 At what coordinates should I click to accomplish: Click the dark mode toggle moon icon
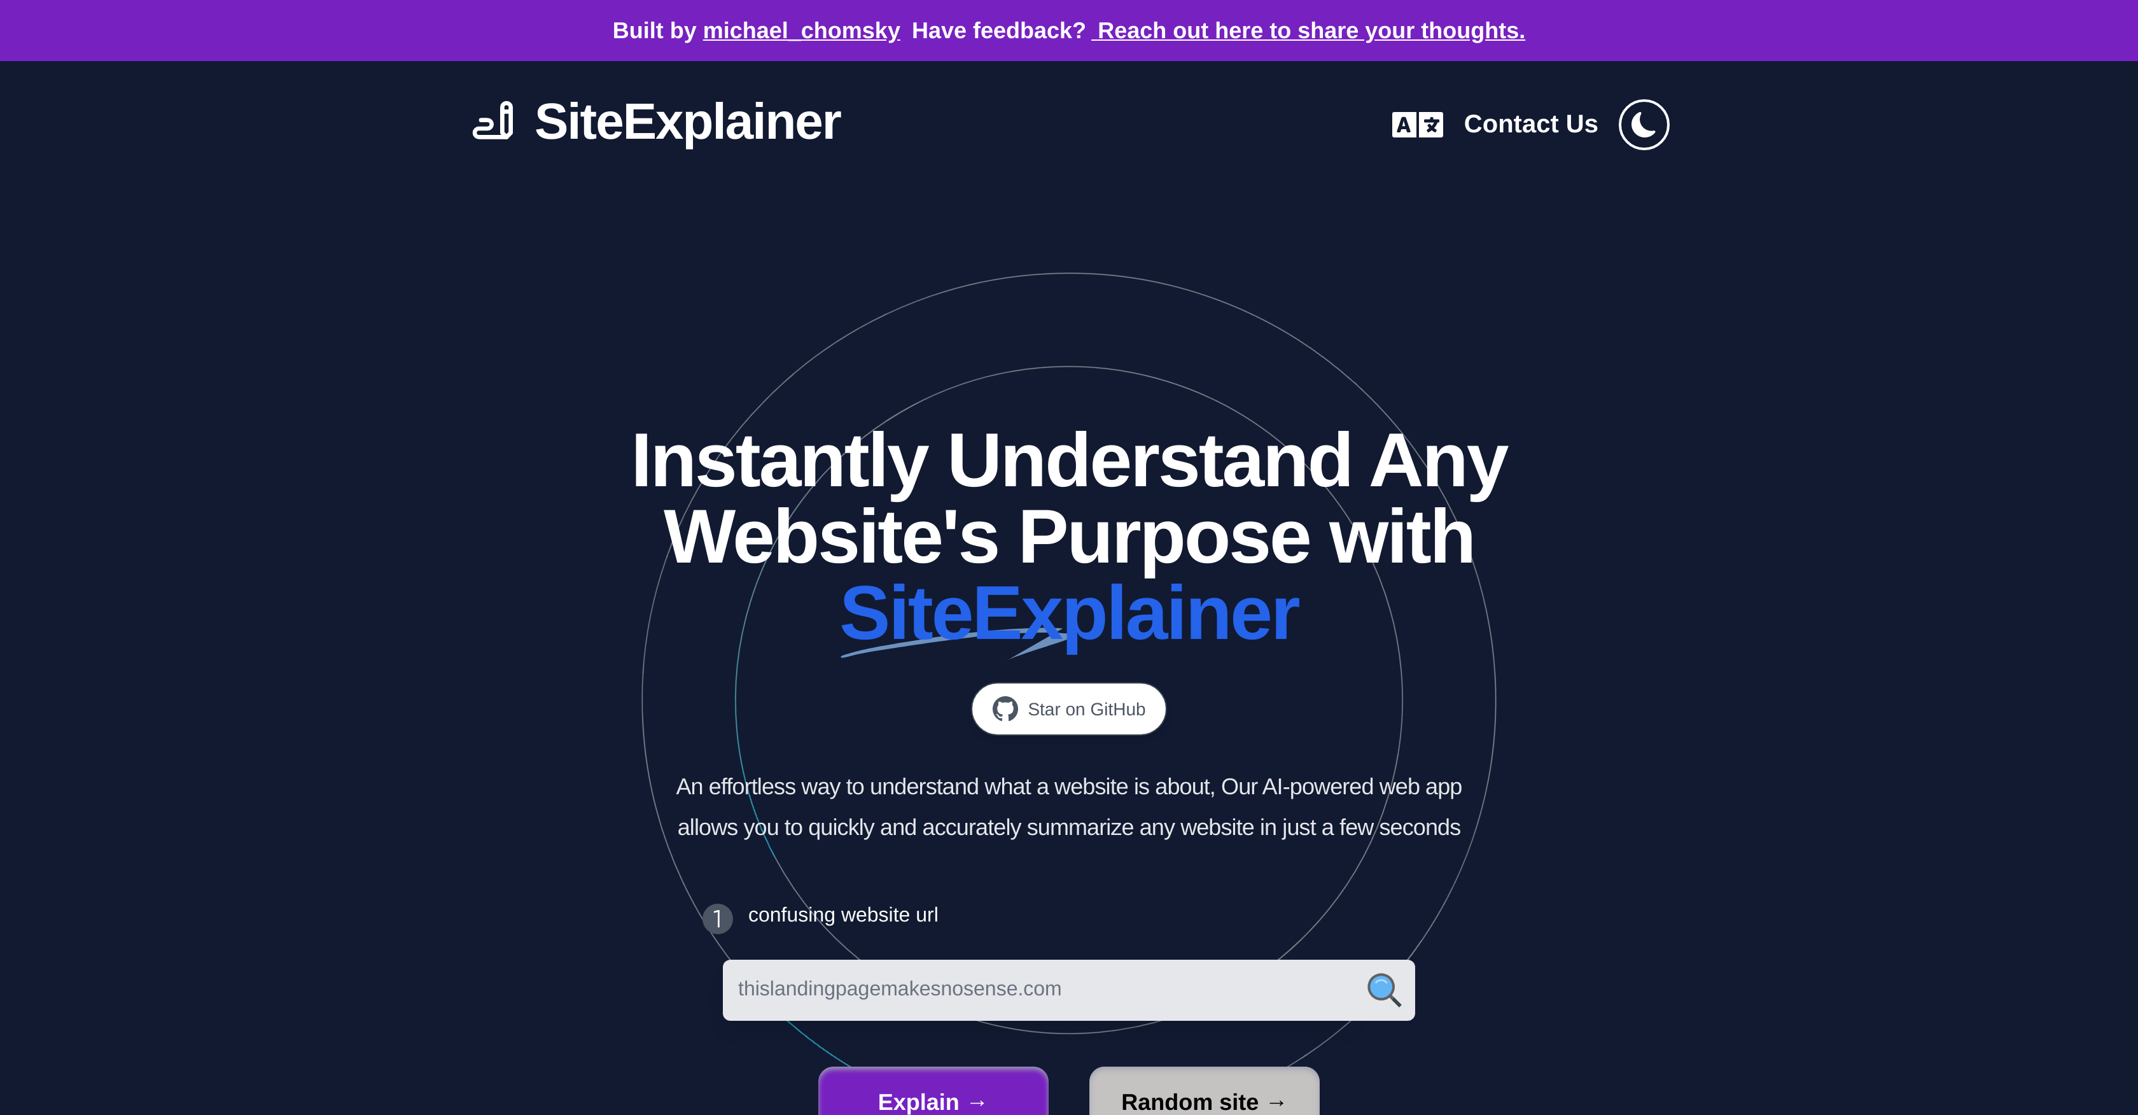point(1643,125)
